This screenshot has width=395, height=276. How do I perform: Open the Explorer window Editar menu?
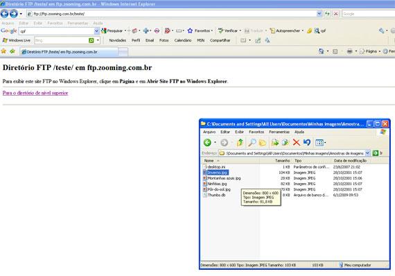(x=225, y=132)
